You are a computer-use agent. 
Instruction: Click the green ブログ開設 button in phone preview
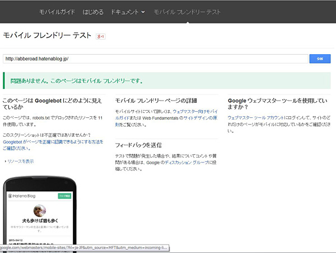tap(64, 196)
